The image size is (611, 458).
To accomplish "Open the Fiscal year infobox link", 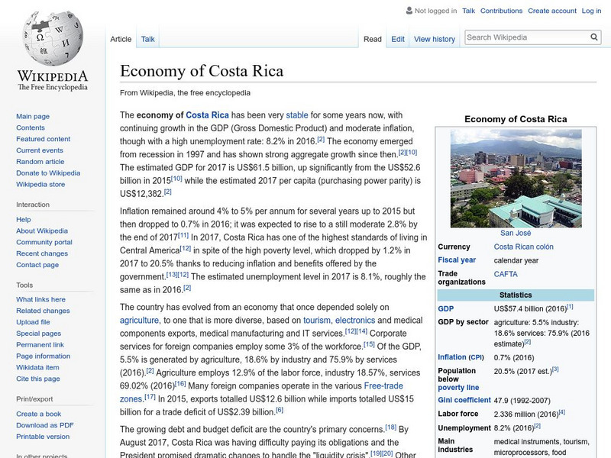I will 457,260.
